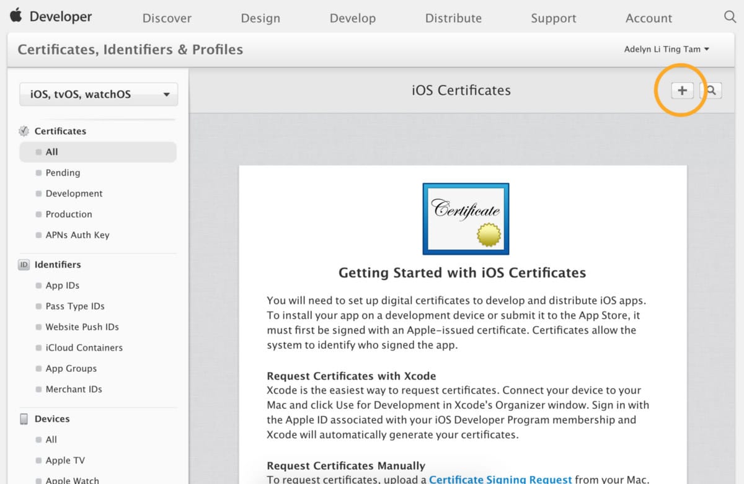Click the Apple logo in the header
Image resolution: width=744 pixels, height=484 pixels.
(15, 15)
